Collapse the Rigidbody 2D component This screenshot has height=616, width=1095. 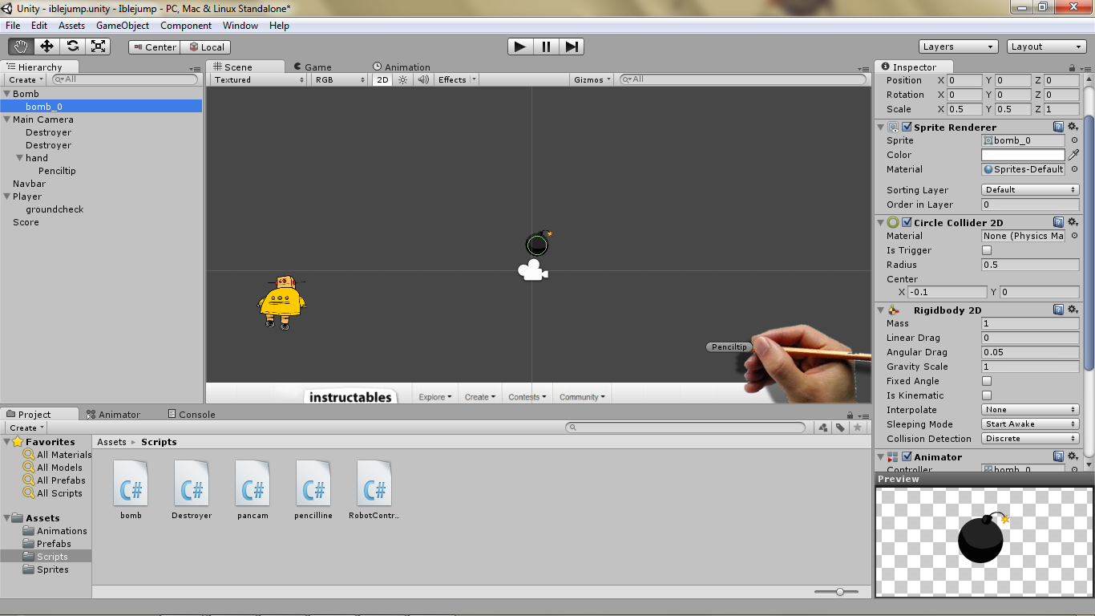point(880,310)
